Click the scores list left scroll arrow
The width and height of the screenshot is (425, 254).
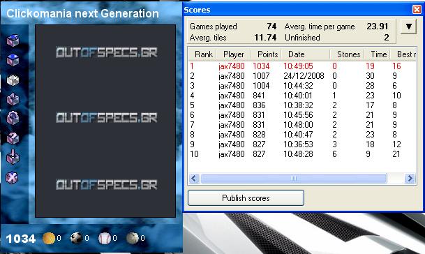point(194,179)
